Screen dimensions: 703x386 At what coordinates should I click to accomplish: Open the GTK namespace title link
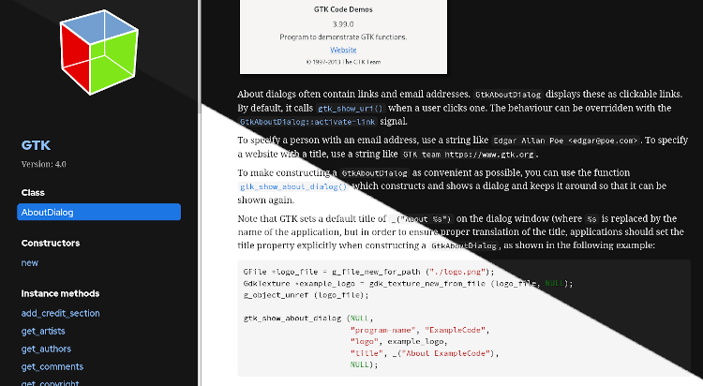tap(36, 145)
